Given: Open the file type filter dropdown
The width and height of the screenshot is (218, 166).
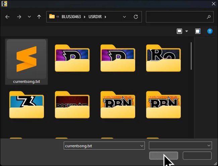Looking at the screenshot, I should coord(180,146).
